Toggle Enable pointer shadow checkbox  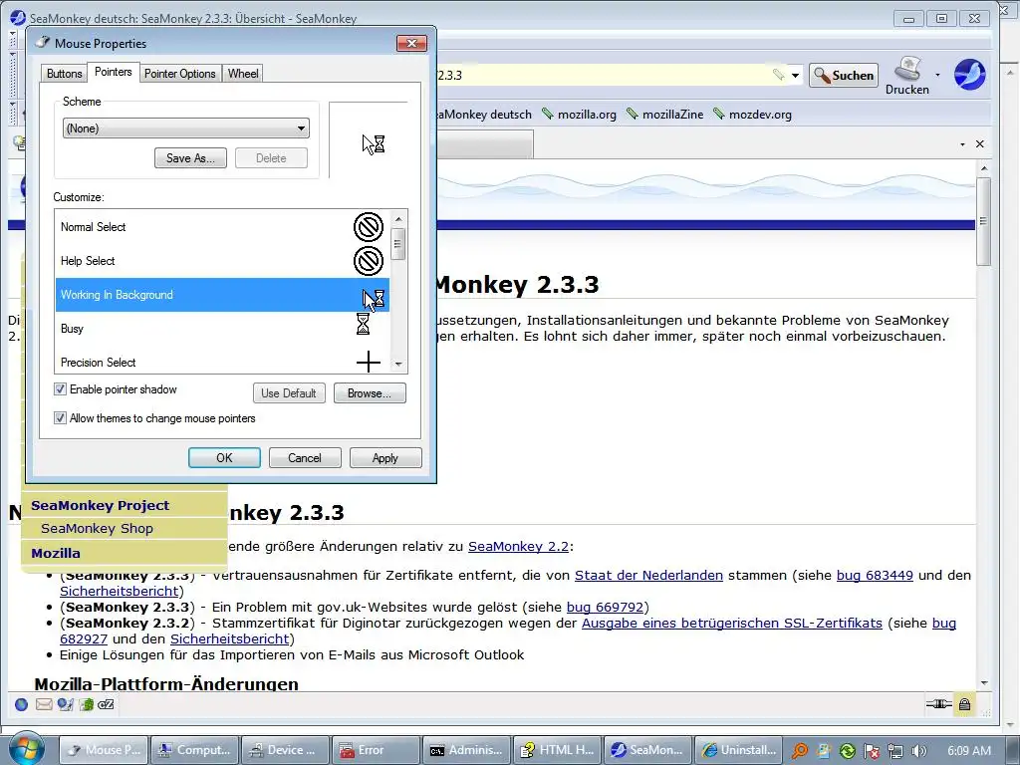pyautogui.click(x=60, y=389)
